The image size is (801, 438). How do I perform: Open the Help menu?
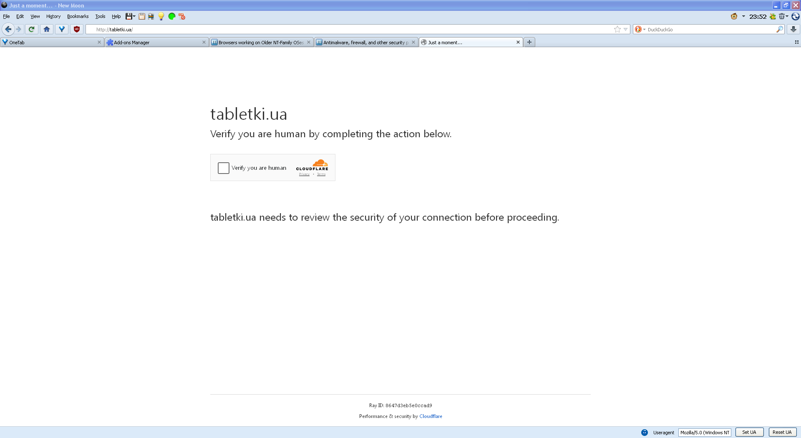116,16
